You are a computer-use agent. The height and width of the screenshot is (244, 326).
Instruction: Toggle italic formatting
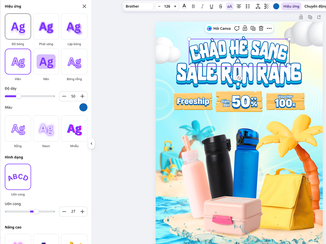tap(202, 6)
